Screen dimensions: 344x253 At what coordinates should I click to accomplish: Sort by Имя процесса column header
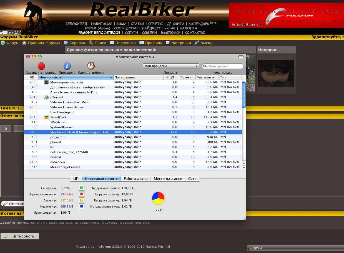[x=76, y=77]
